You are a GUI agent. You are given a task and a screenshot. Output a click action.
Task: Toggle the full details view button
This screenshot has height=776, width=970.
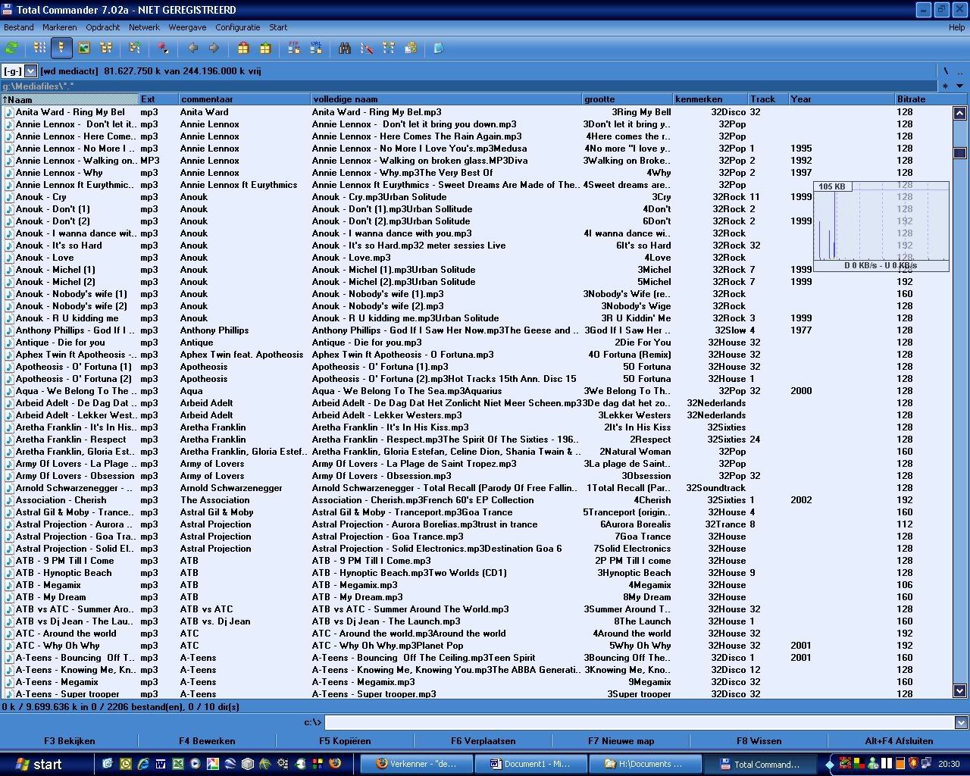tap(61, 48)
